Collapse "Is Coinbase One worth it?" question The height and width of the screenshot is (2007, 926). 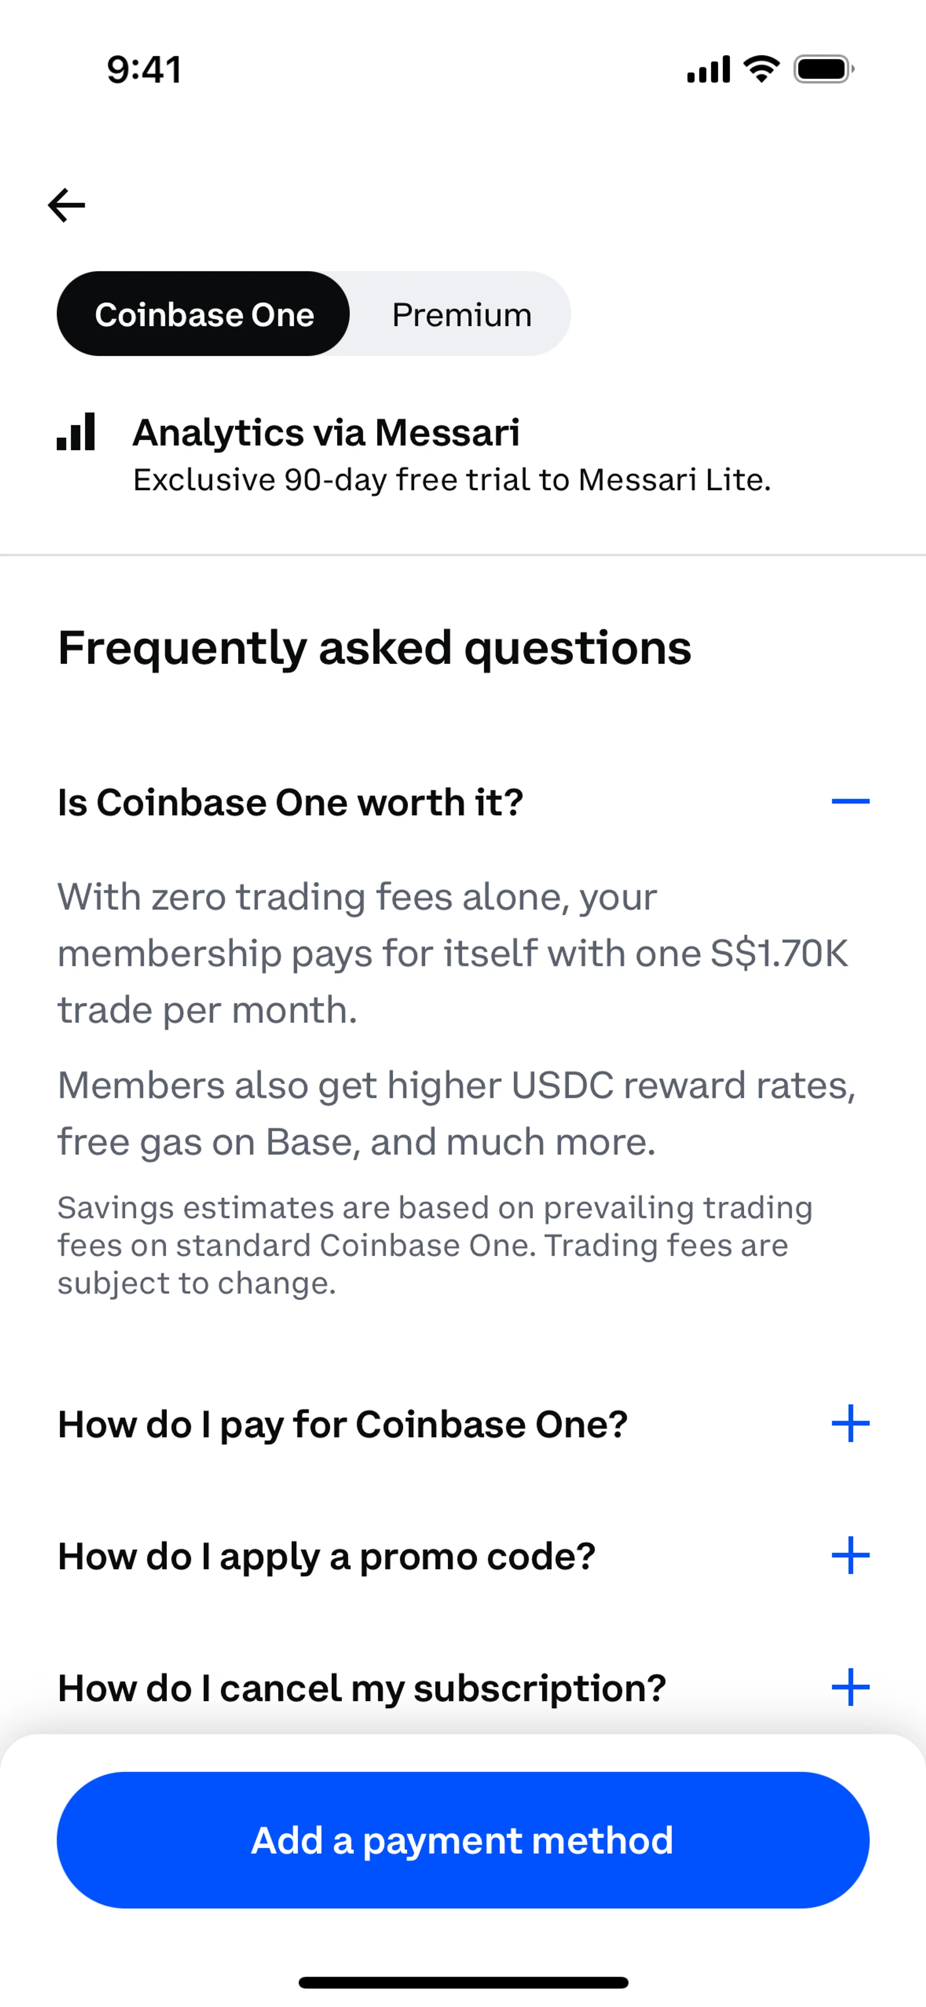(x=463, y=802)
